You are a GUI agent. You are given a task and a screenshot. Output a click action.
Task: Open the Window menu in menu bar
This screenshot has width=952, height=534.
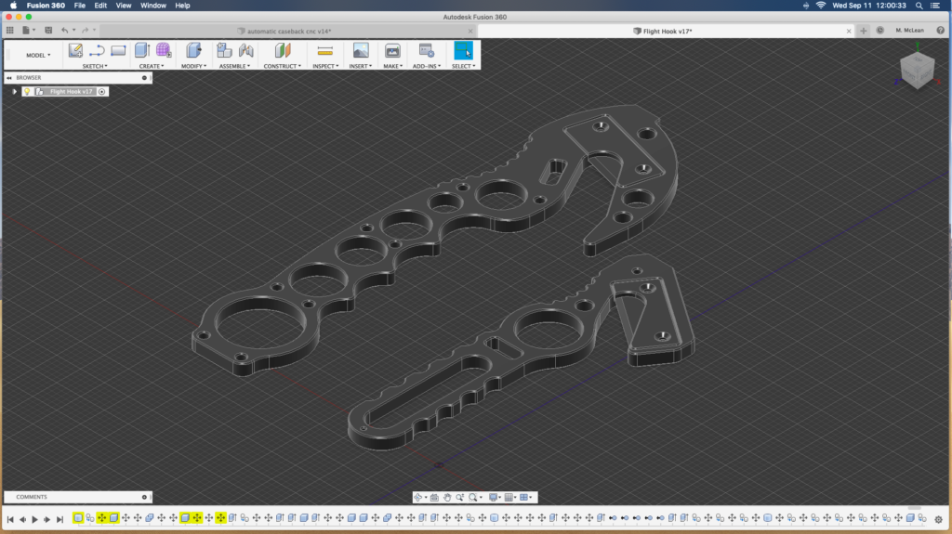(x=153, y=6)
